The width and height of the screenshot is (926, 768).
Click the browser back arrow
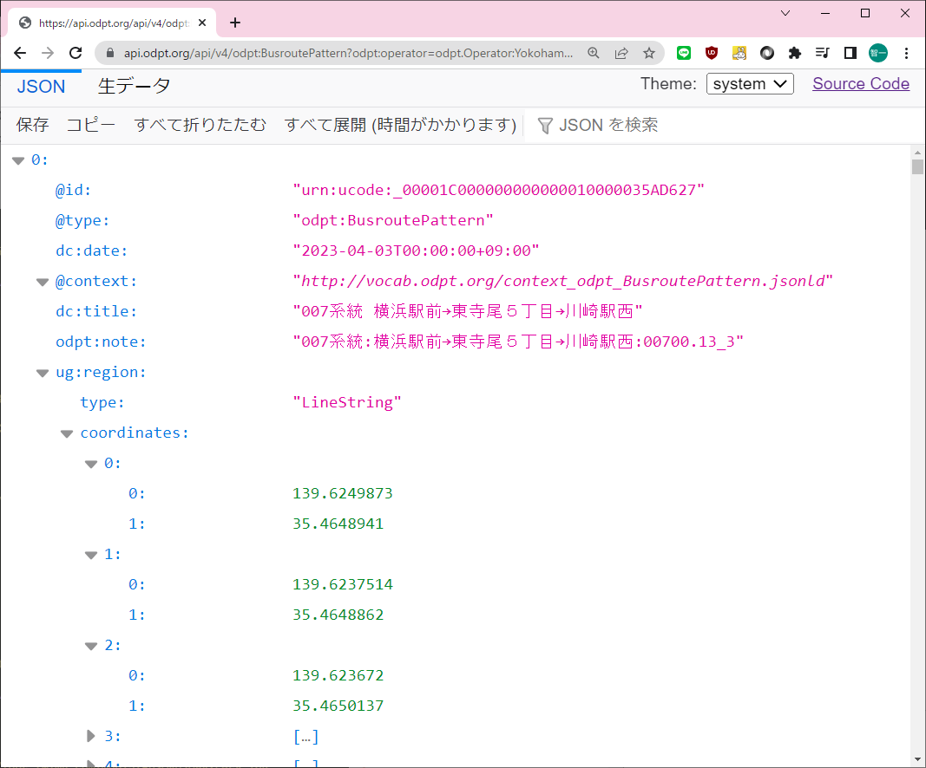pyautogui.click(x=20, y=53)
